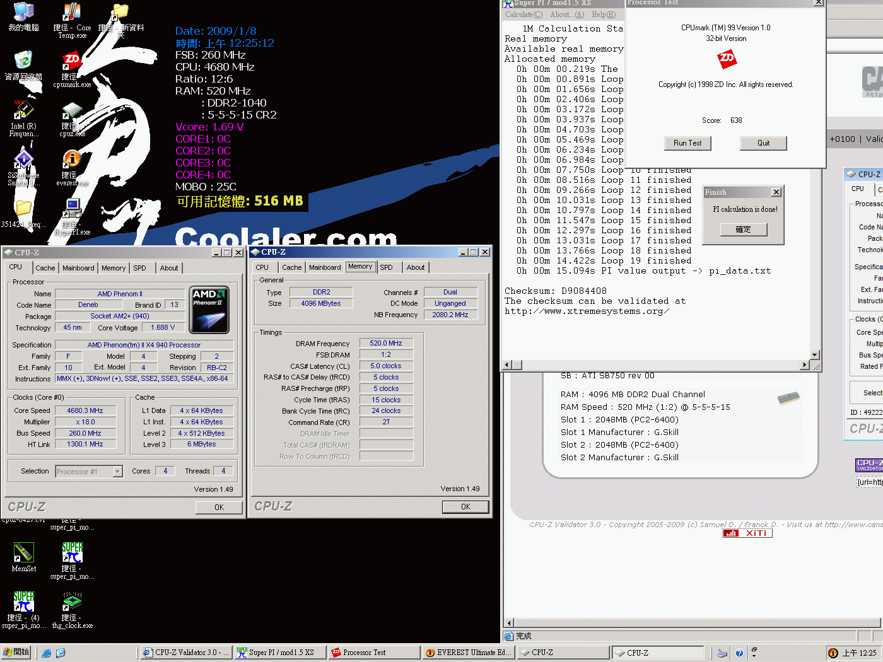Screen dimensions: 883x662
Task: Open the SiSoftware Sandra shortcut
Action: coord(23,168)
